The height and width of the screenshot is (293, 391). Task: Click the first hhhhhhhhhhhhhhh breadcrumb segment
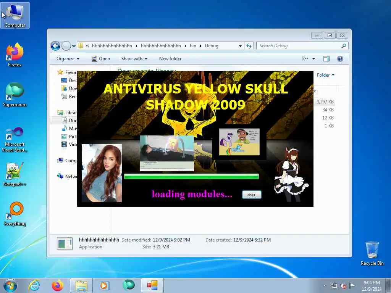112,46
